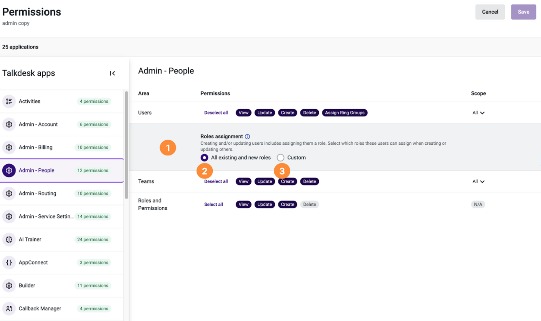This screenshot has height=321, width=541.
Task: Click the 'admin copy' role name
Action: pos(16,23)
